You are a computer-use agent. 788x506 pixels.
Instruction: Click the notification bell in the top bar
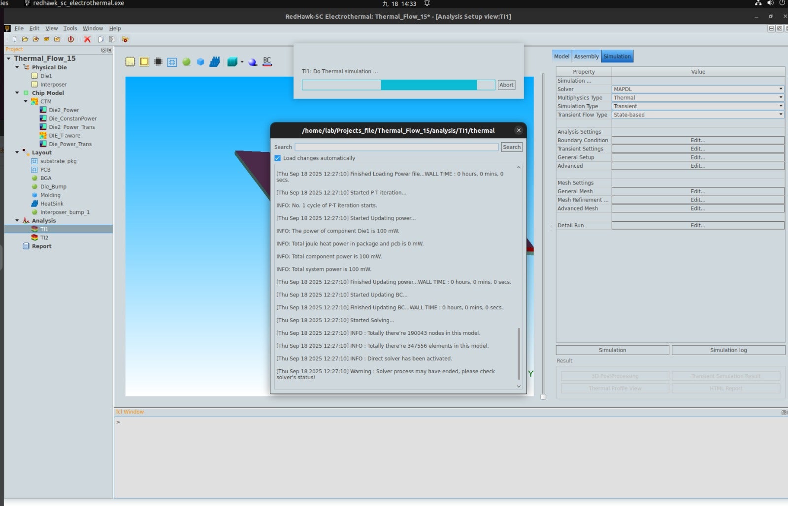pos(427,3)
